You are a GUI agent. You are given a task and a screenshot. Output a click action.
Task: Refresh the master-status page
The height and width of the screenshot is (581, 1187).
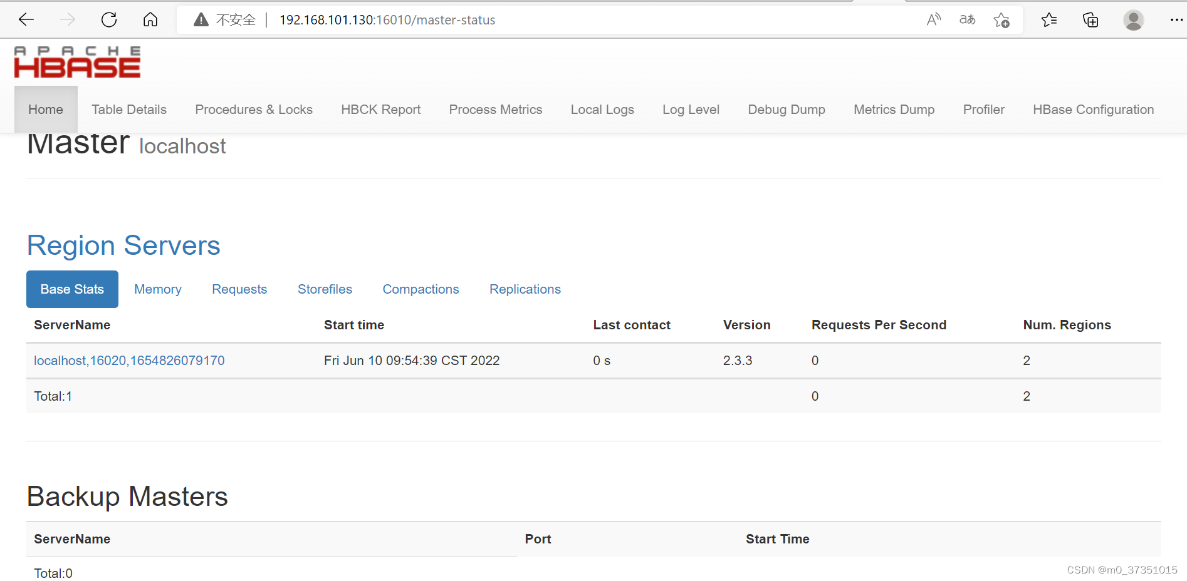click(x=108, y=19)
